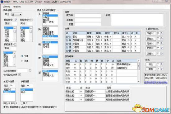Click the 眠盒 护石 button

pos(151,69)
